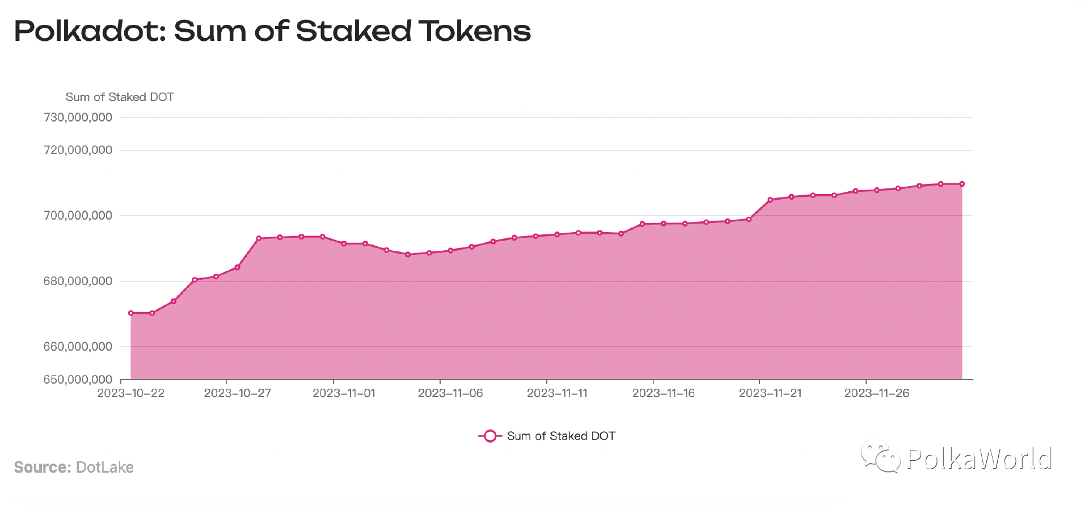Click the 2023-11-21 x-axis label
The height and width of the screenshot is (505, 1089).
pyautogui.click(x=770, y=393)
